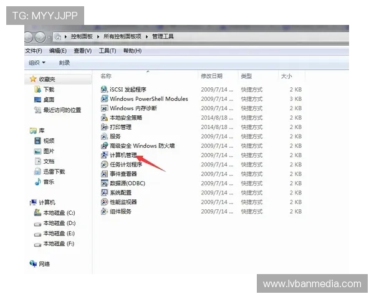Screen dimensions: 374x299
Task: Select the 系统配置 icon
Action: click(x=104, y=192)
